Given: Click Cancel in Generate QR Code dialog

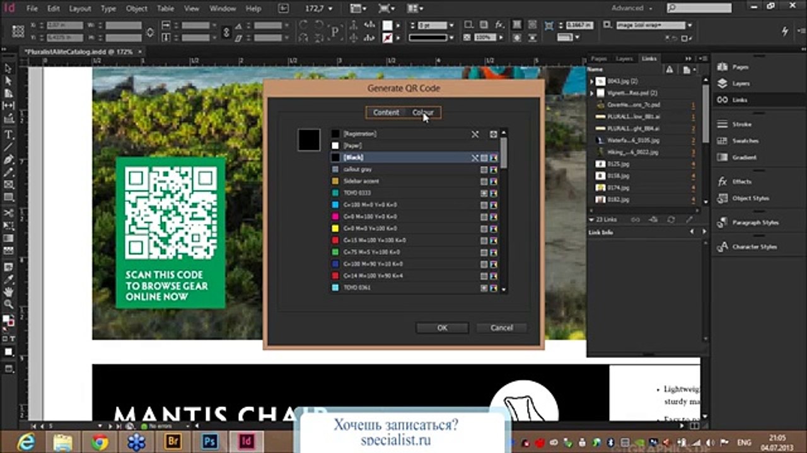Looking at the screenshot, I should tap(501, 328).
